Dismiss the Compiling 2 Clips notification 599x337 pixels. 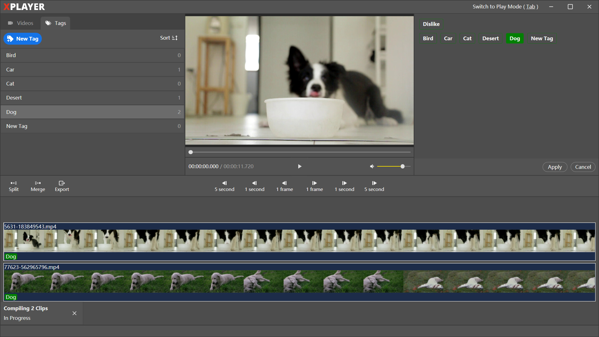[74, 313]
